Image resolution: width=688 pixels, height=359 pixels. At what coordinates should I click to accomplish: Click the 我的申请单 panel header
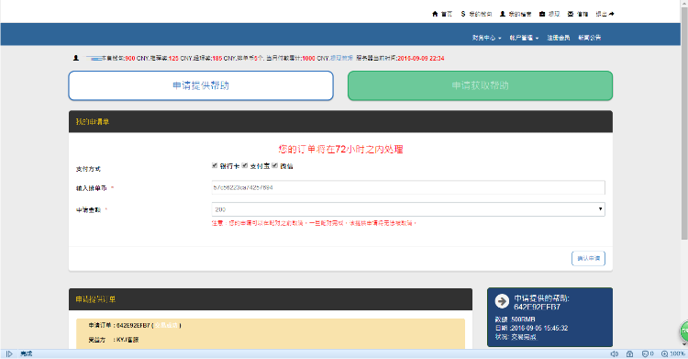[340, 122]
